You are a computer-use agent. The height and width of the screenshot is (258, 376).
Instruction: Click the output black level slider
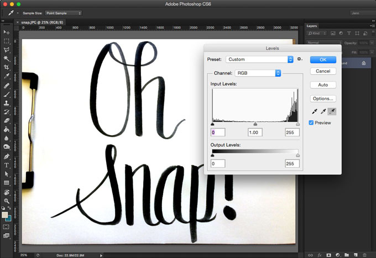pos(212,155)
